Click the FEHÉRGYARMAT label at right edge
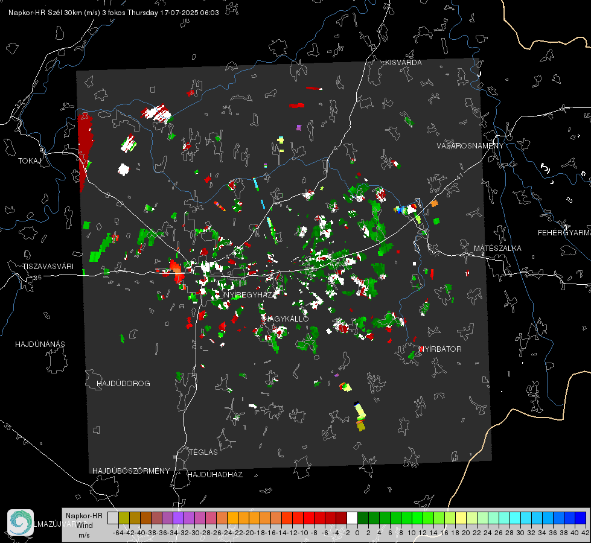591x543 pixels. pos(564,233)
